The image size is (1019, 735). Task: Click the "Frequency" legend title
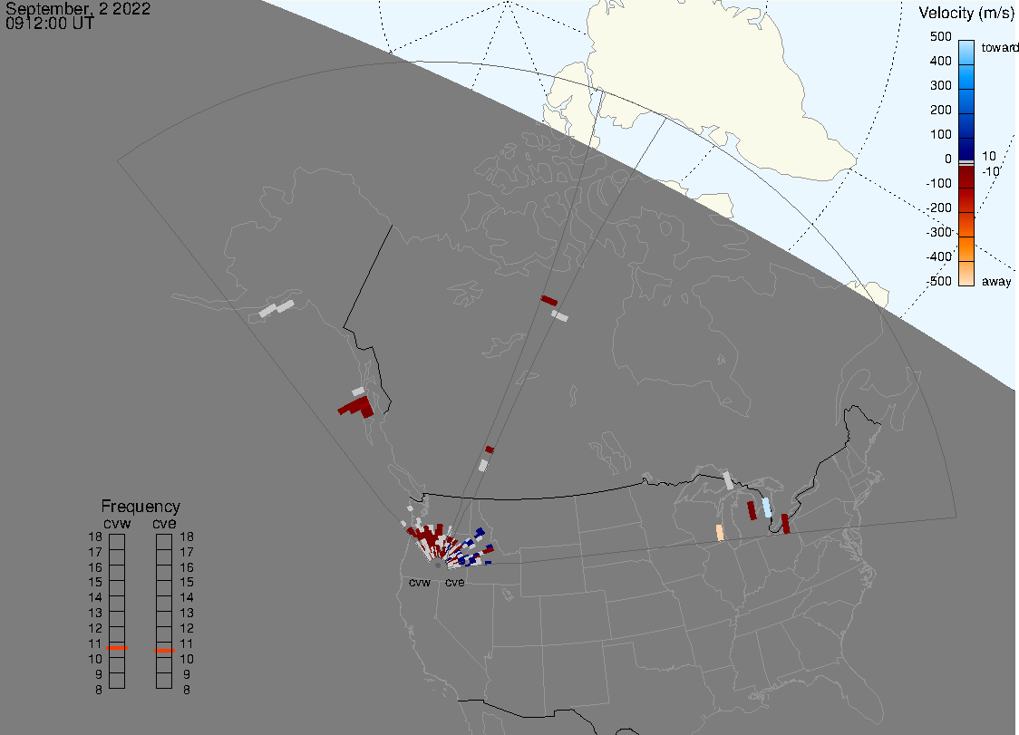[141, 507]
